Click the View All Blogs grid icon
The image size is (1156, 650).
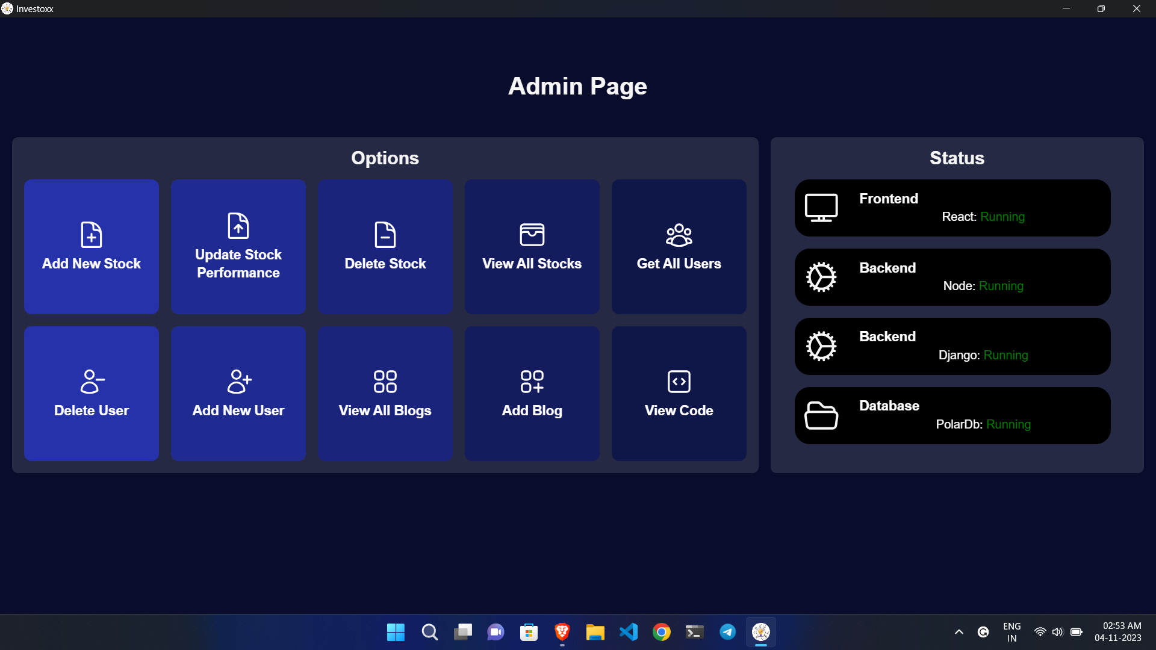point(385,382)
